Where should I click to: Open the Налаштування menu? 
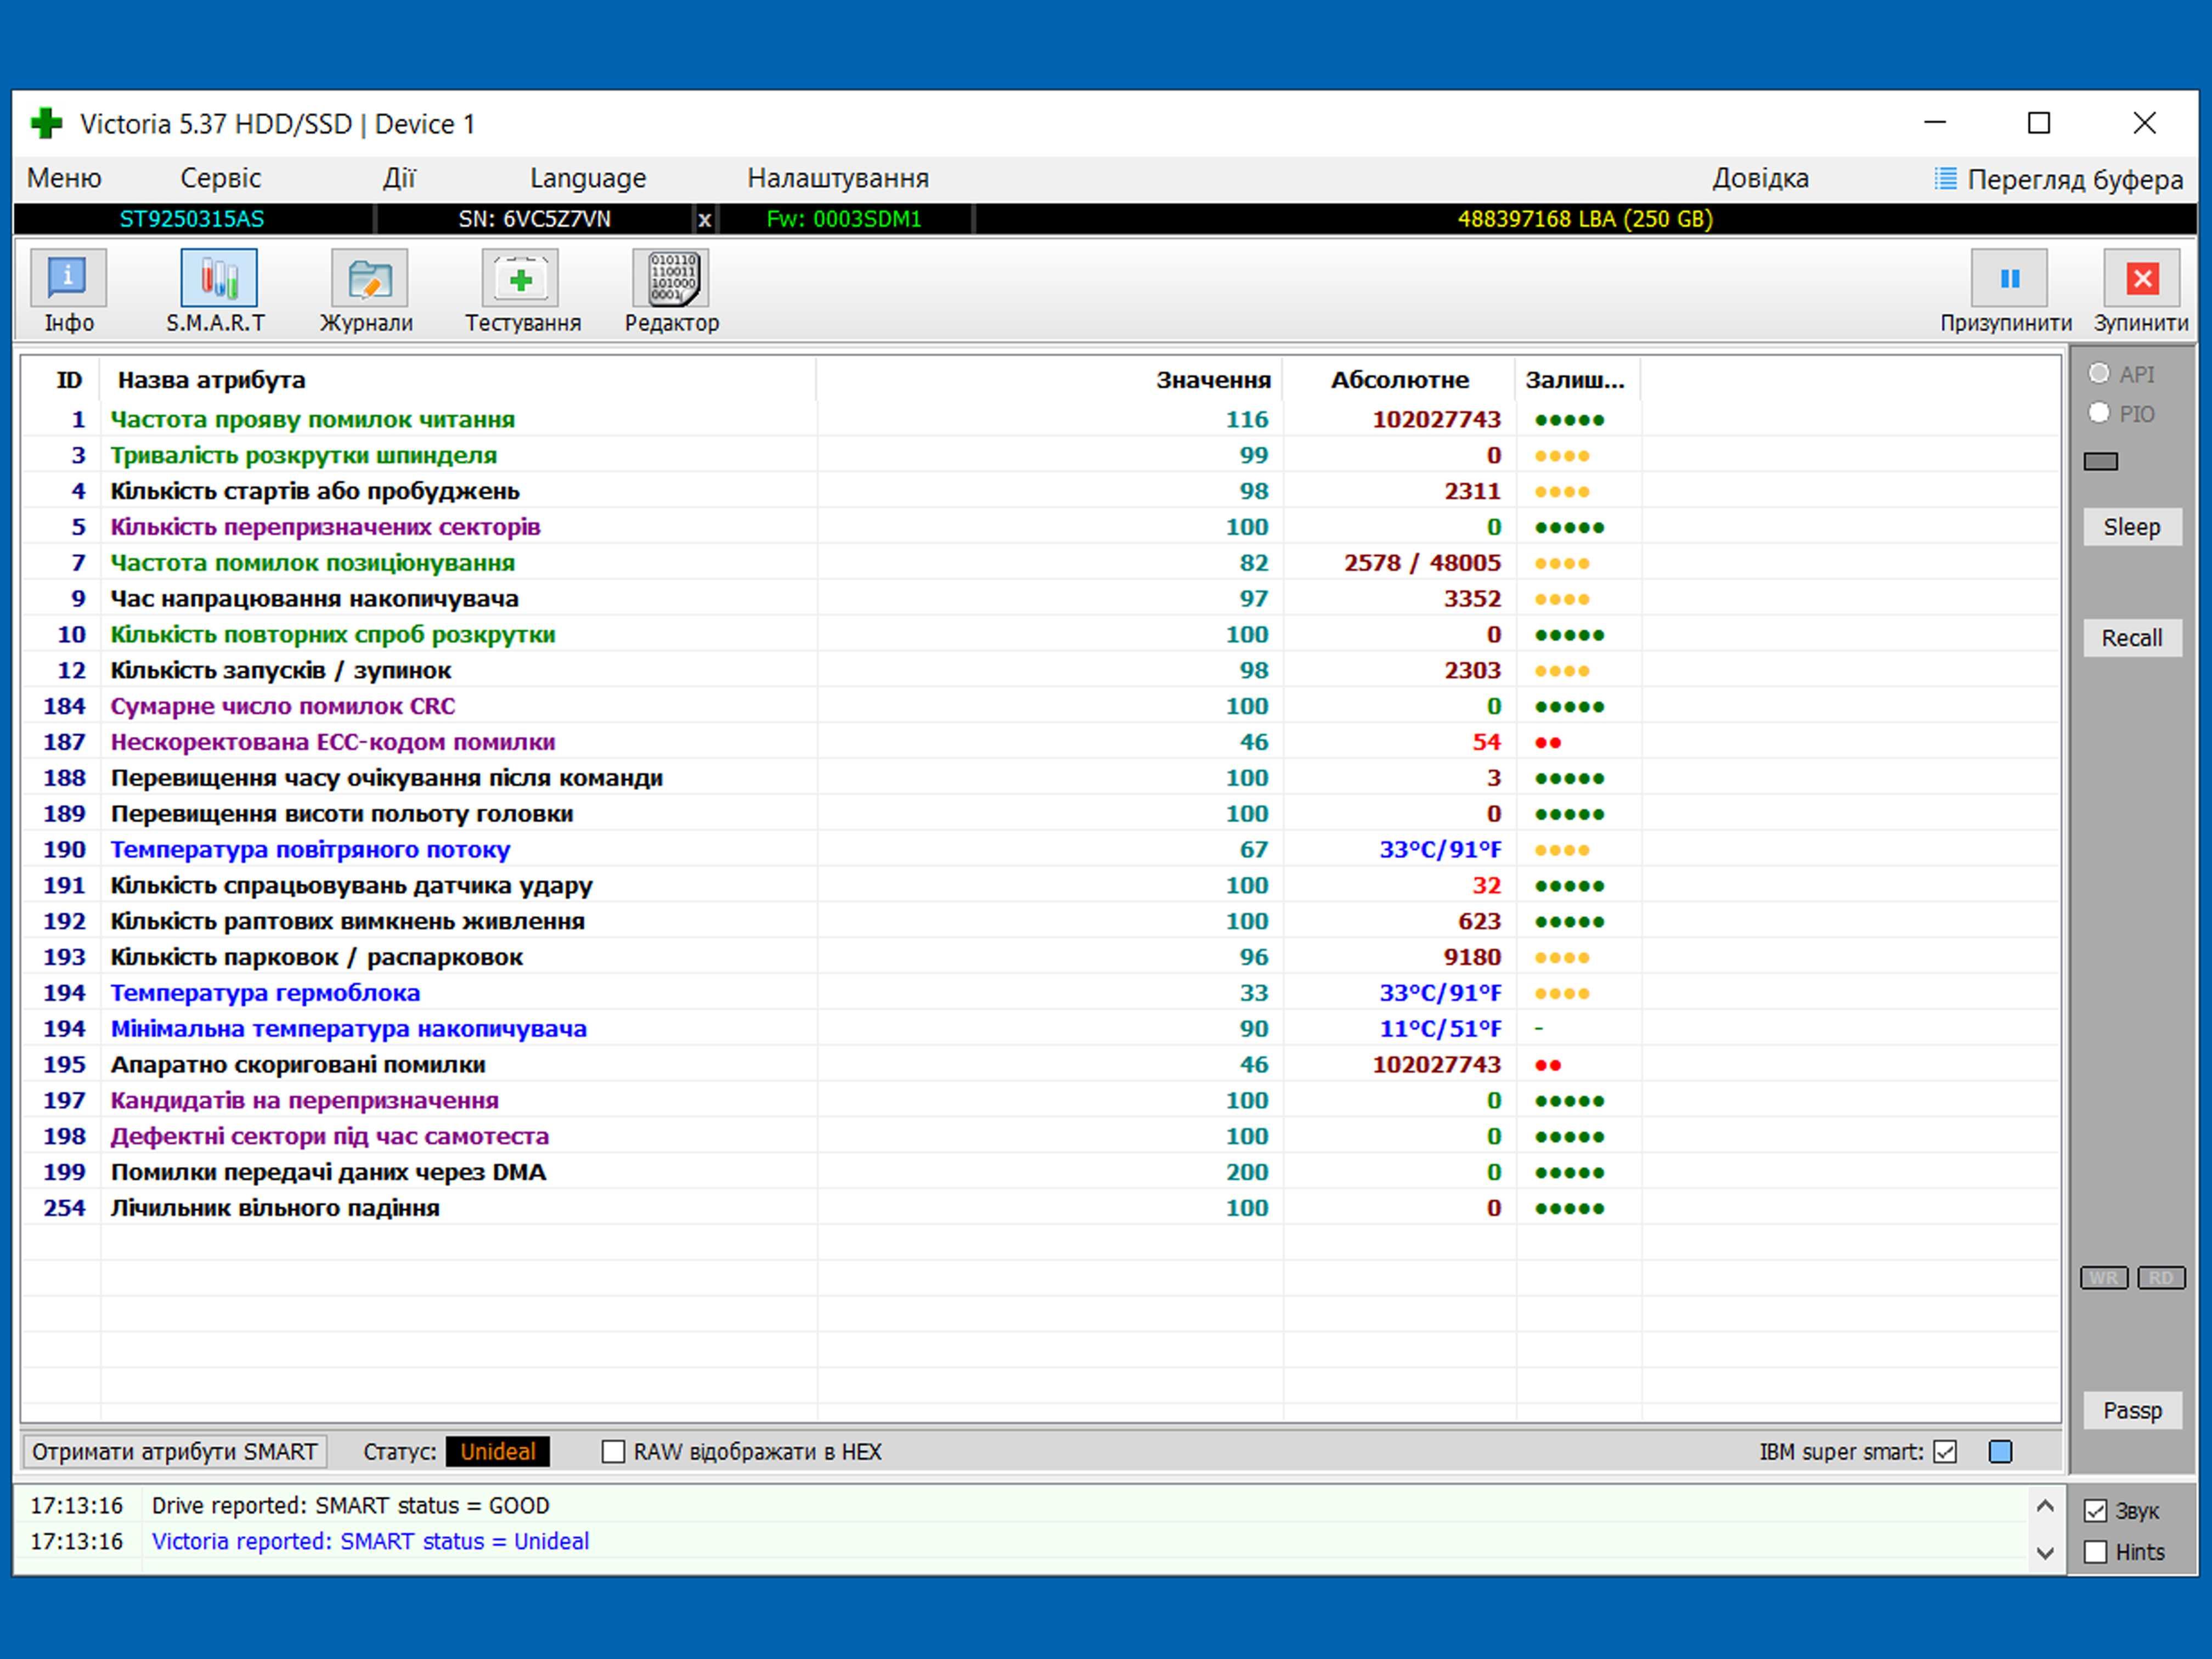click(838, 178)
